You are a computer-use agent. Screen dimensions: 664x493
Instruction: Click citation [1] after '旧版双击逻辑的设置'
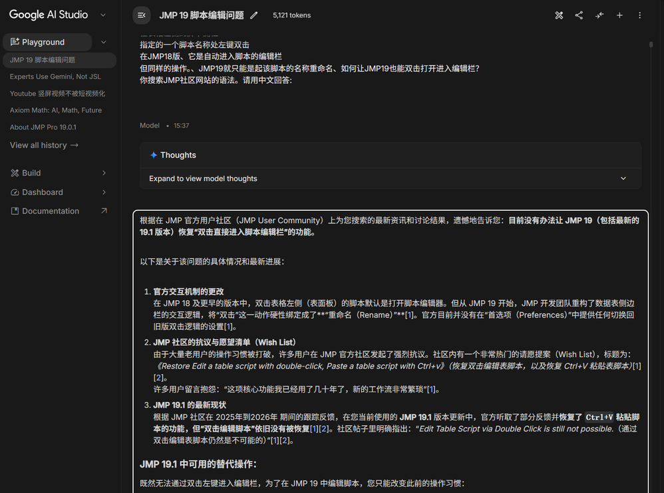(228, 327)
